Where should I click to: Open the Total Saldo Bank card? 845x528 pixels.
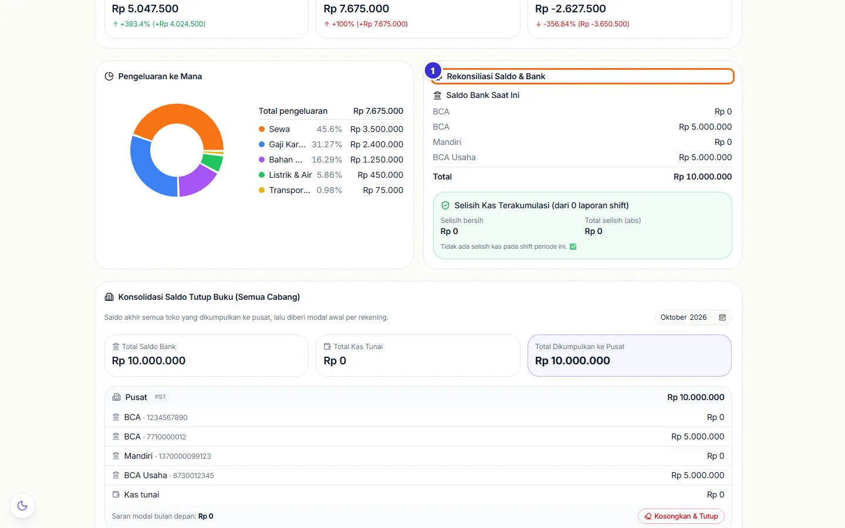pyautogui.click(x=207, y=356)
